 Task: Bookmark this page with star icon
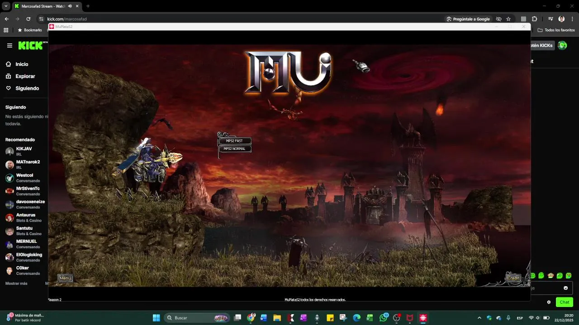pyautogui.click(x=508, y=19)
